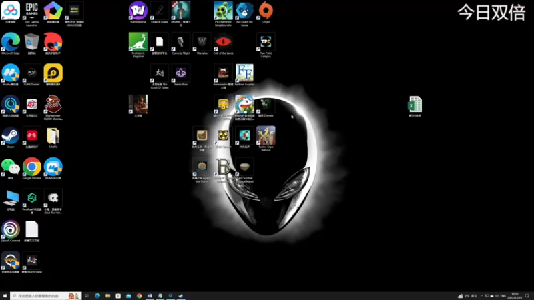
Task: Open the Card Survival Tropical Island shortcut
Action: (244, 170)
